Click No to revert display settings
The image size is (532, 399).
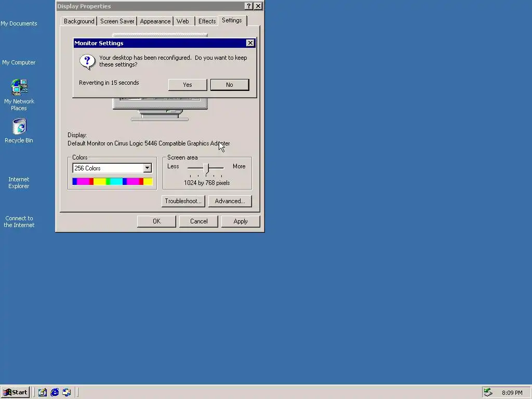click(x=230, y=85)
